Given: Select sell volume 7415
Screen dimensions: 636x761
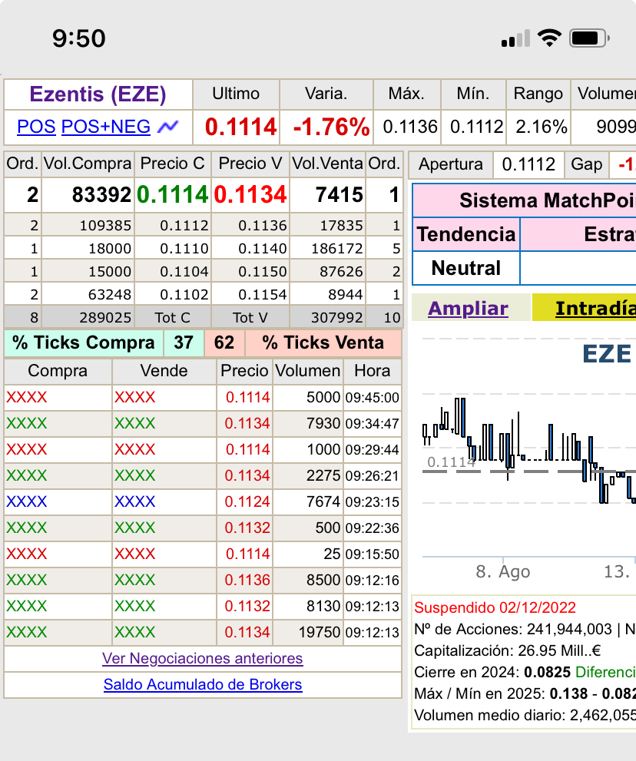Looking at the screenshot, I should (x=340, y=195).
